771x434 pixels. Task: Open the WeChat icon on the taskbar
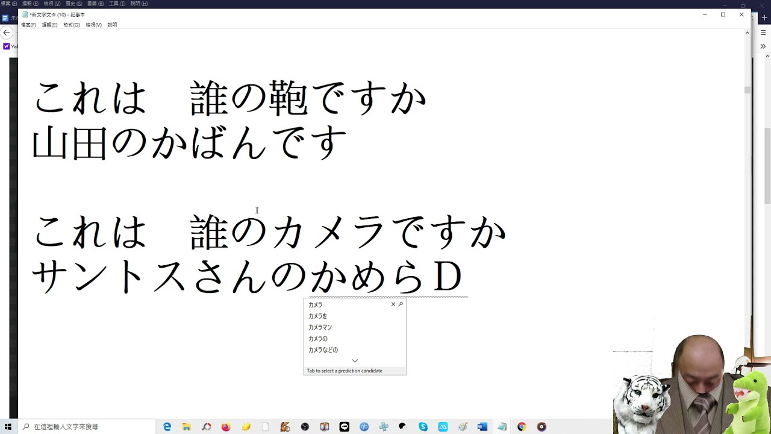click(x=403, y=427)
